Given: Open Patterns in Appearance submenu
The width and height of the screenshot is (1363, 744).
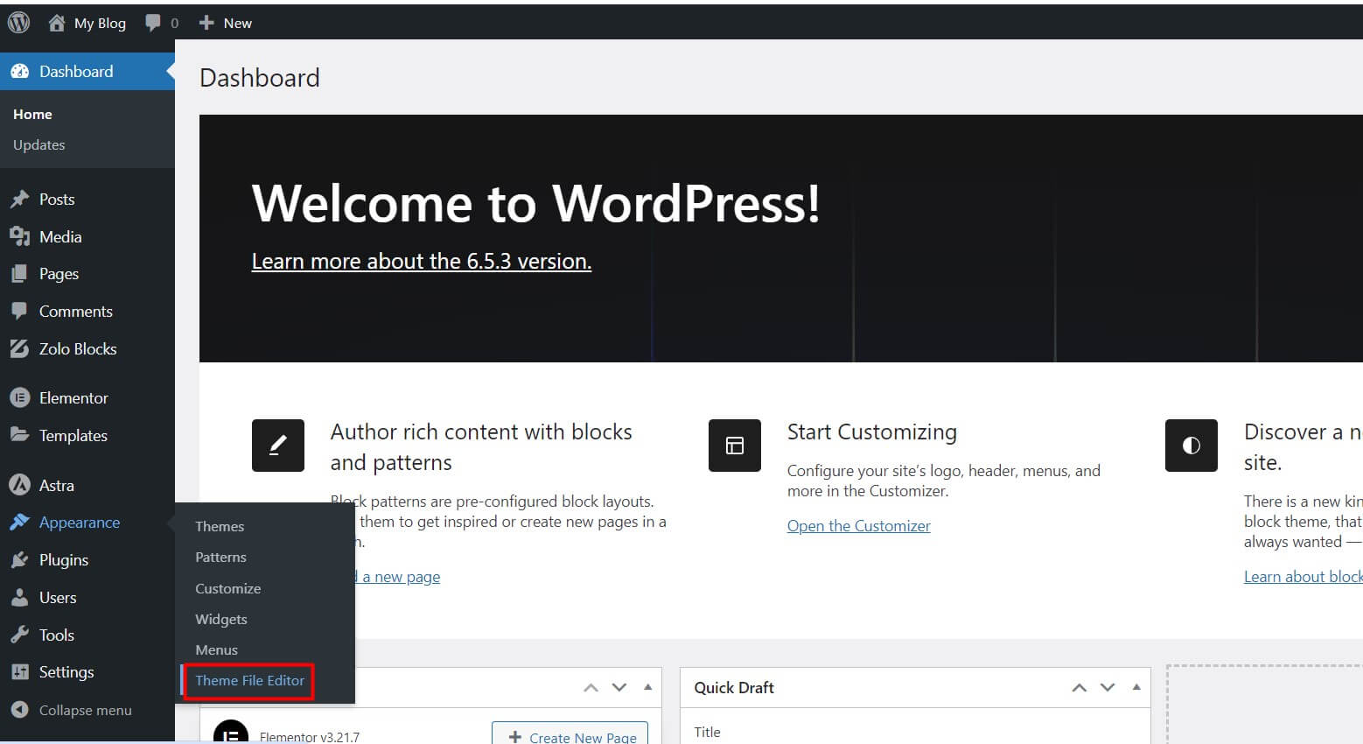Looking at the screenshot, I should [x=220, y=557].
